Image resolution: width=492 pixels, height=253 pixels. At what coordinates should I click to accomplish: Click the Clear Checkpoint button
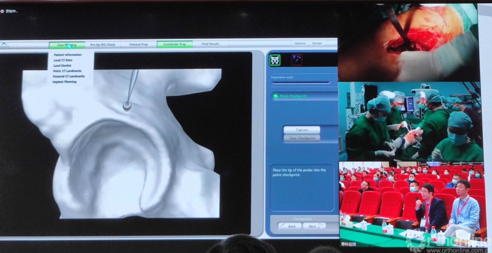pos(301,138)
